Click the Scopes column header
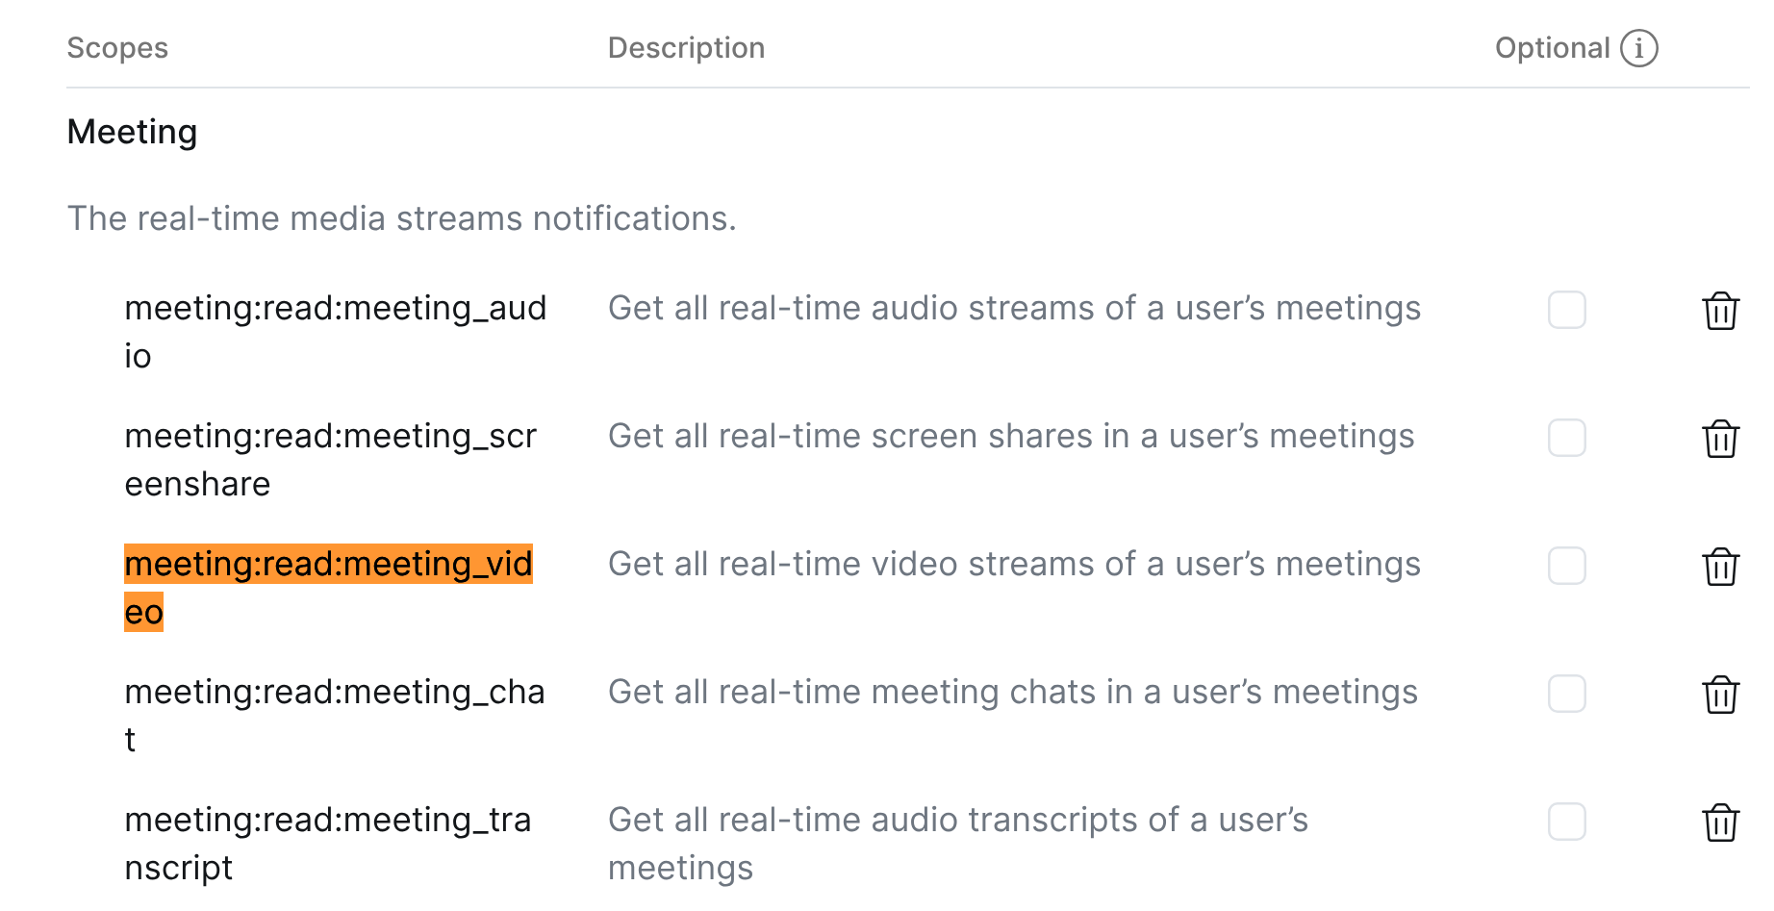Image resolution: width=1774 pixels, height=911 pixels. pos(117,48)
